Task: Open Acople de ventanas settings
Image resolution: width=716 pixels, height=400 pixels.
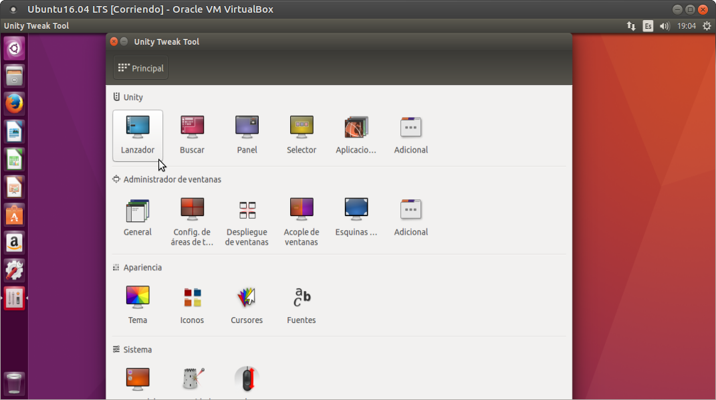Action: pyautogui.click(x=302, y=222)
